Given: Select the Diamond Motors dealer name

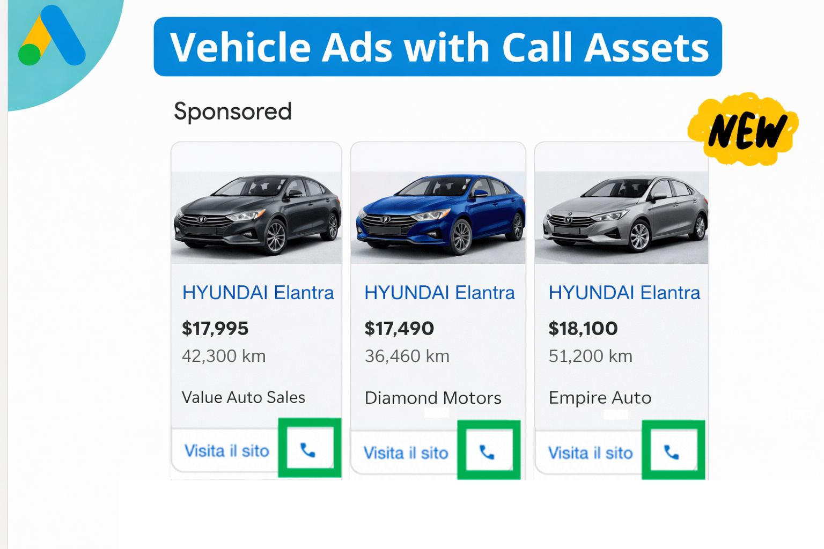Looking at the screenshot, I should 433,398.
